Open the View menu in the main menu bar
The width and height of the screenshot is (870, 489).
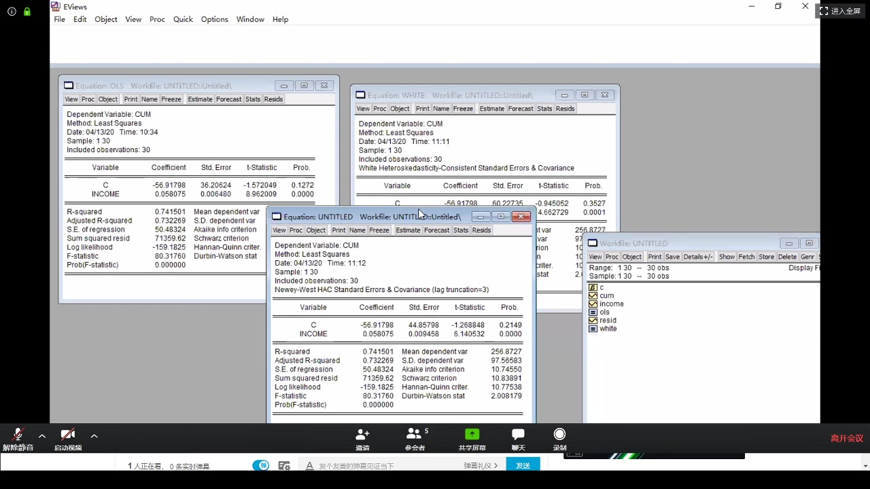point(133,19)
